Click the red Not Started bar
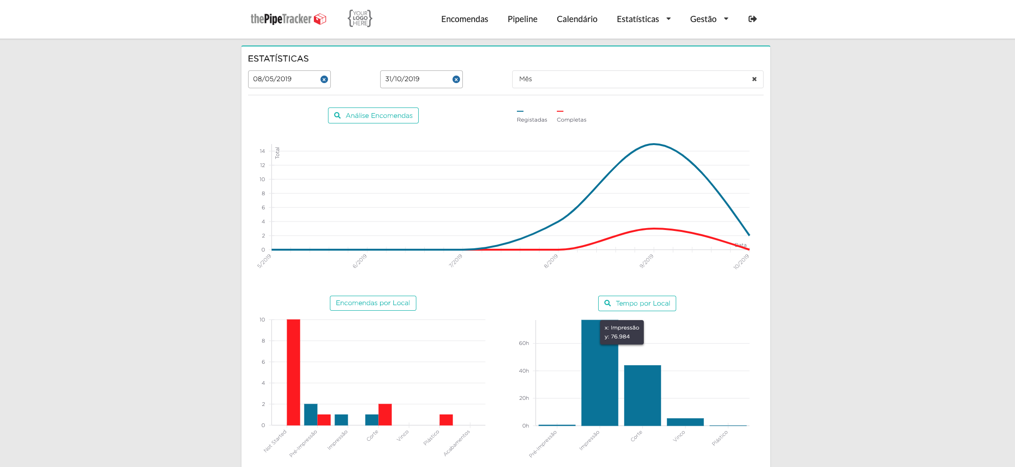 293,372
